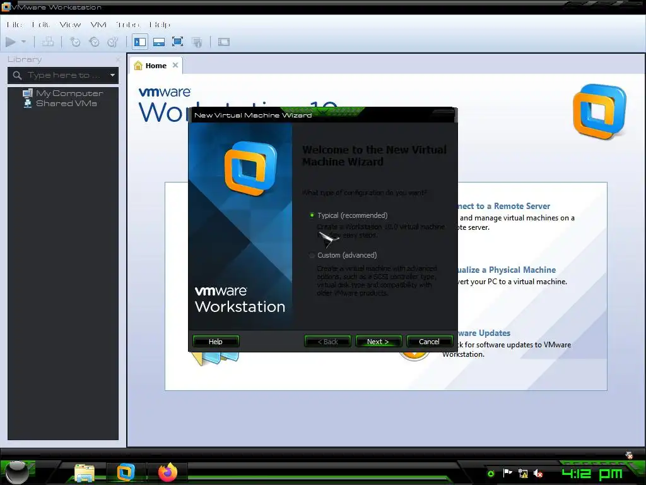Click Next in the New Virtual Machine Wizard
The image size is (646, 485).
(379, 342)
